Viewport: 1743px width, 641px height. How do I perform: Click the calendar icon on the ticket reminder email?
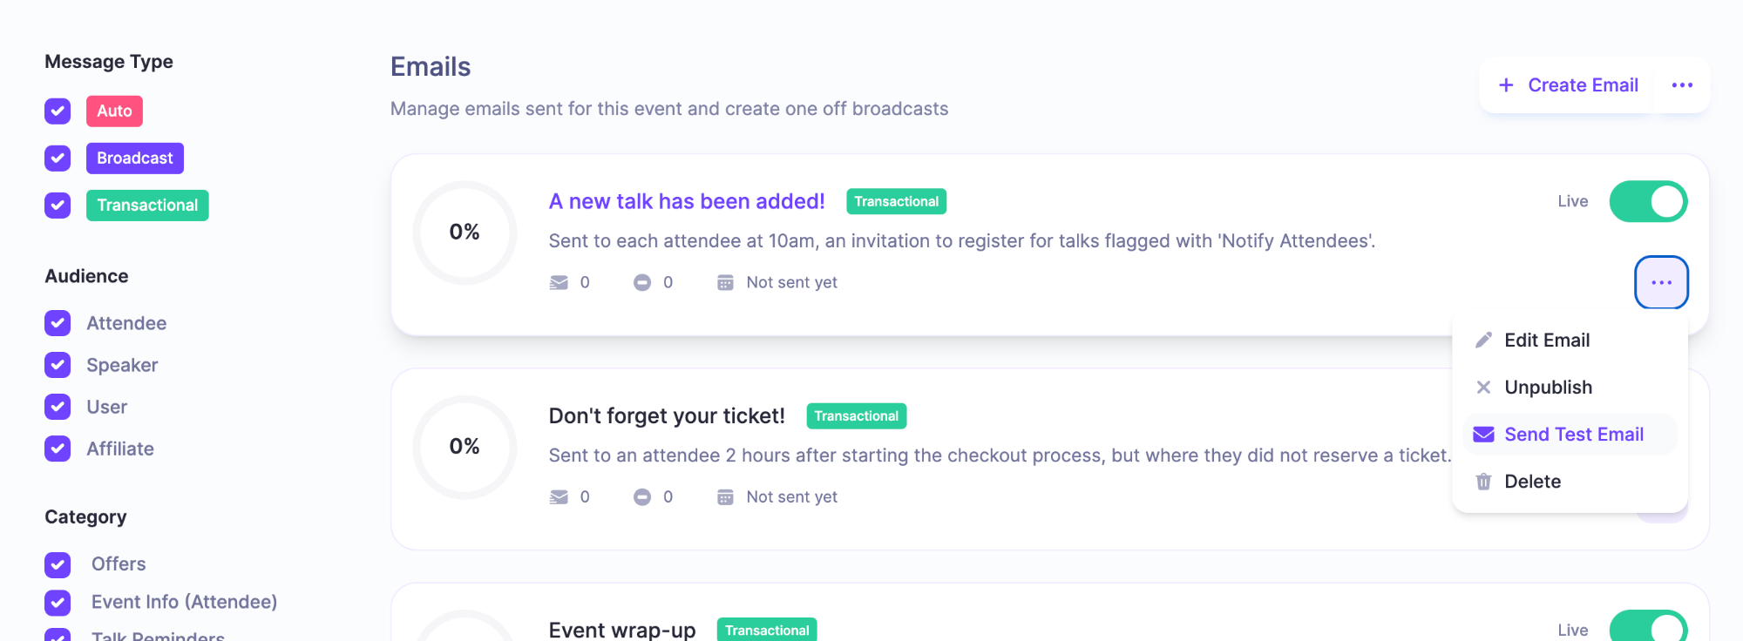725,497
